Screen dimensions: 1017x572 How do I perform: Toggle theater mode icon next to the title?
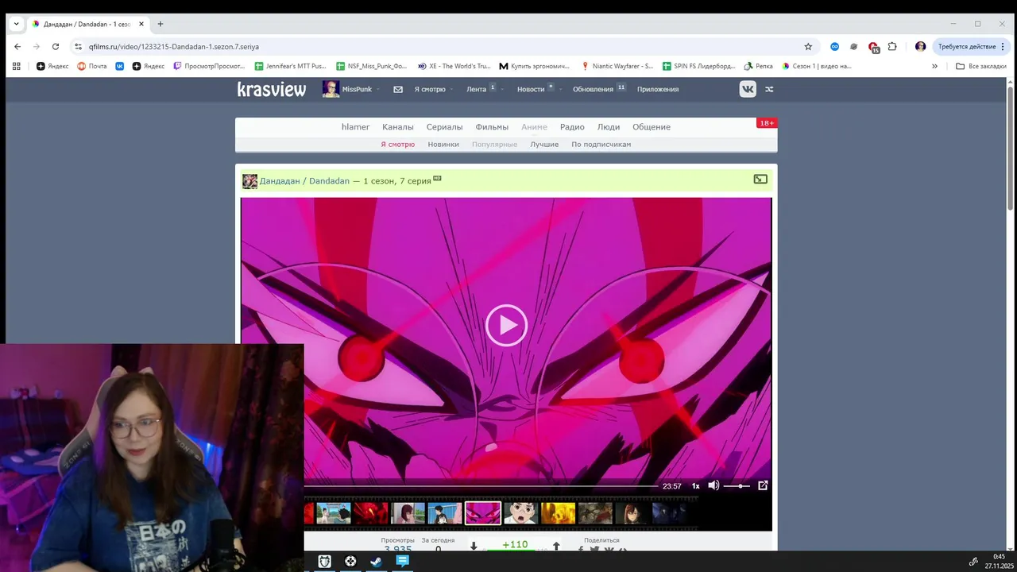pyautogui.click(x=760, y=180)
